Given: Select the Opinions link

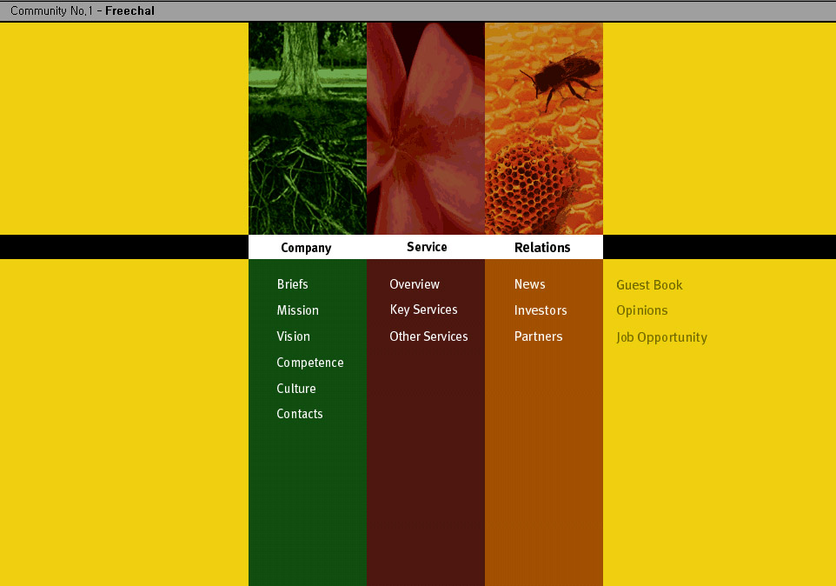Looking at the screenshot, I should (x=641, y=310).
